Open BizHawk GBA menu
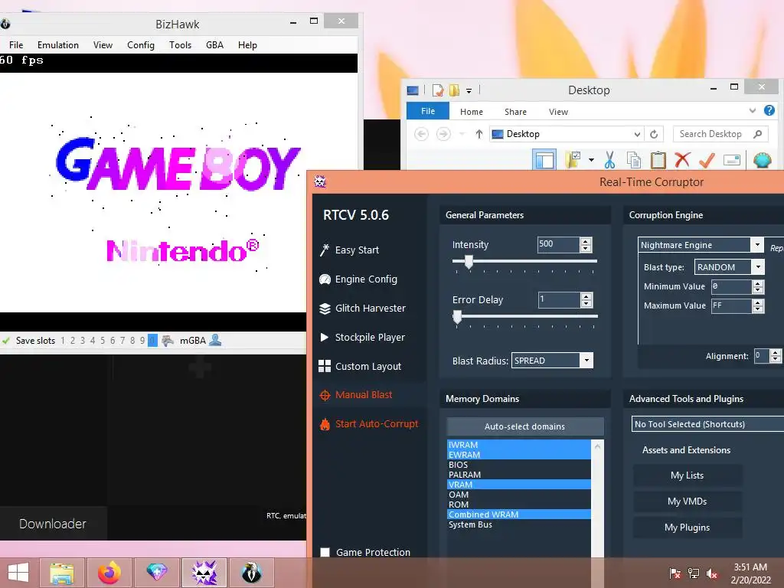This screenshot has height=588, width=784. coord(214,45)
